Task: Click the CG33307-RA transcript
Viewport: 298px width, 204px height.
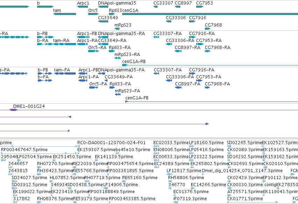Action: coord(156,37)
